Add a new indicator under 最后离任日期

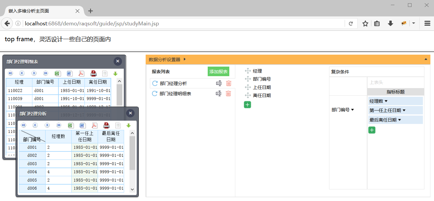click(x=372, y=130)
